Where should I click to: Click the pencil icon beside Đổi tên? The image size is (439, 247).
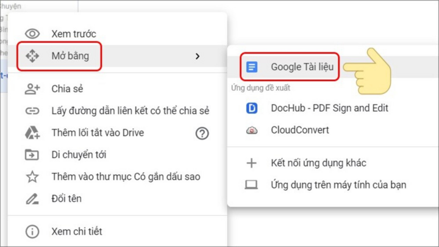[32, 199]
